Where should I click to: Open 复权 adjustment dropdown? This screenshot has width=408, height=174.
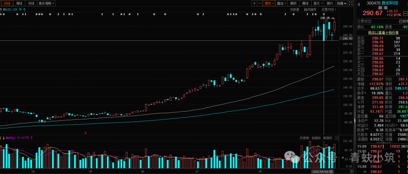click(x=269, y=3)
